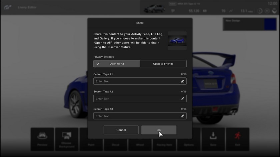Confirm sharing with the OK button
Viewport: 280px width, 157px height.
[x=159, y=130]
